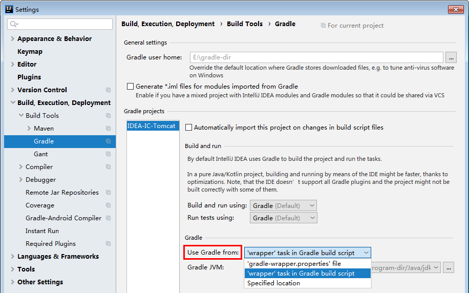Expand the Compiler node
This screenshot has height=293, width=469.
(20, 166)
